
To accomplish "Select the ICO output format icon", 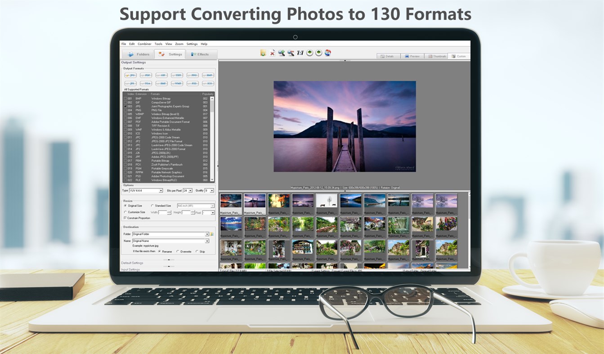I will (x=207, y=84).
